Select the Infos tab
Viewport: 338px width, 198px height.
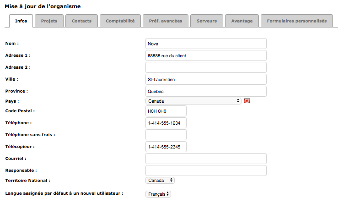pyautogui.click(x=21, y=21)
